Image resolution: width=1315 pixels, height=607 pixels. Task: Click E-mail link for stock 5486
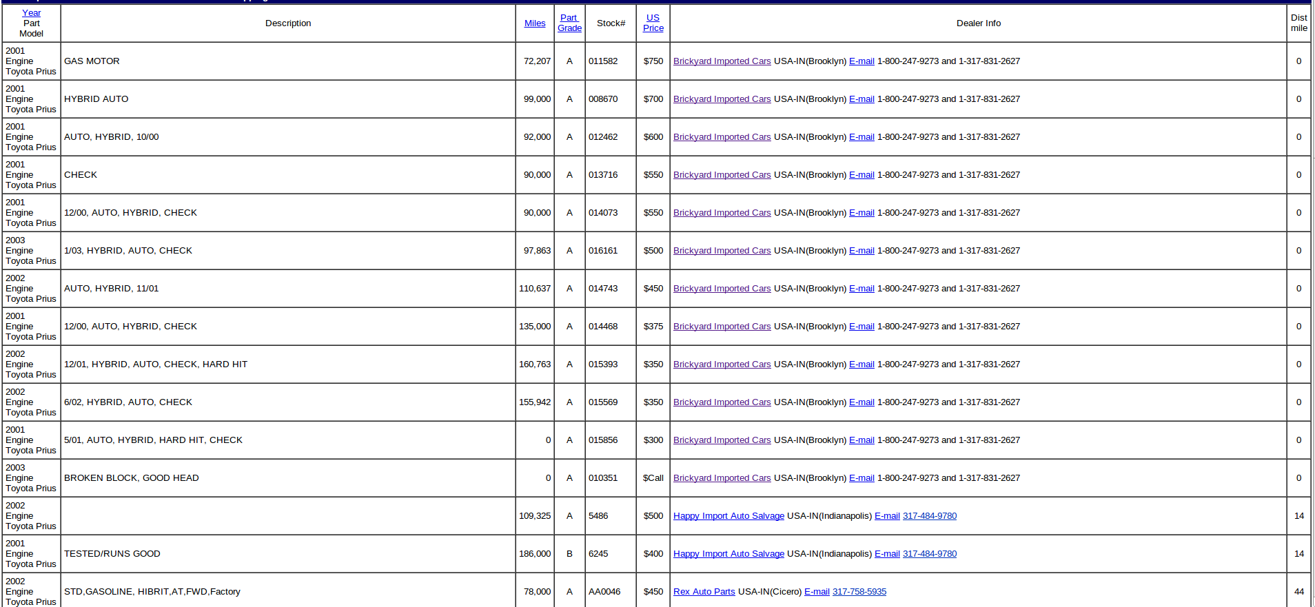pyautogui.click(x=887, y=516)
